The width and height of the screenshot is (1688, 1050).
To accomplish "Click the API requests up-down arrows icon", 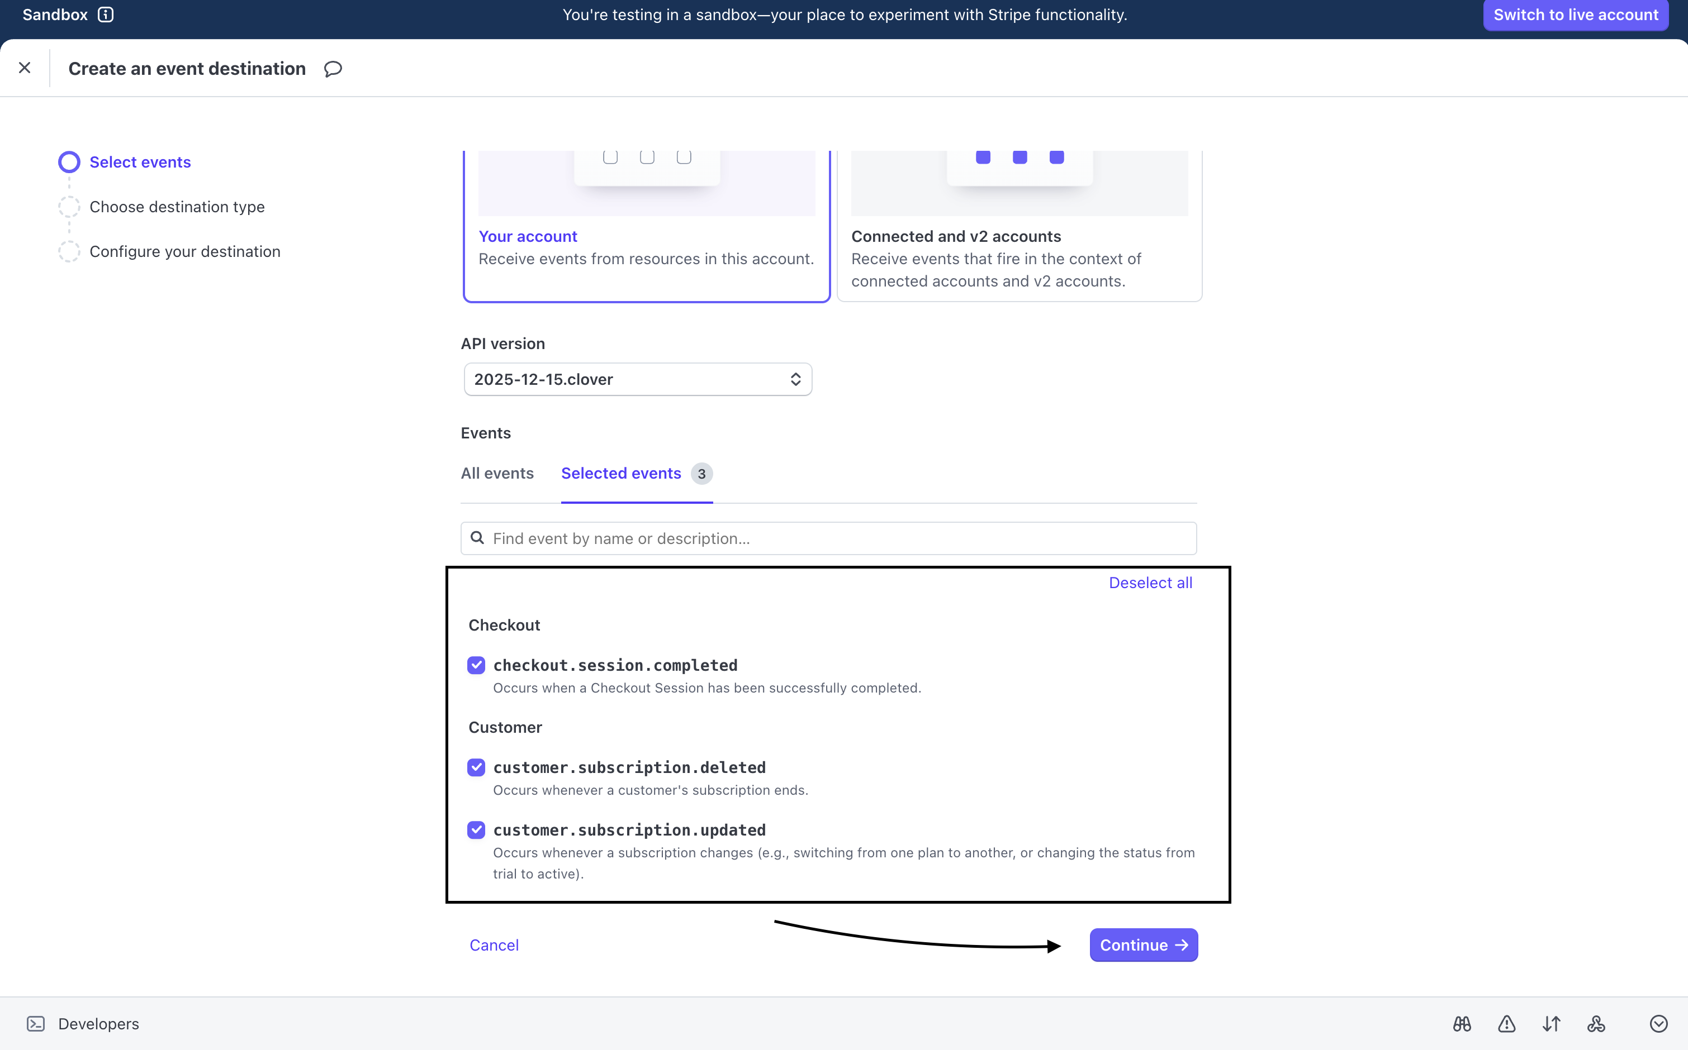I will [x=1551, y=1023].
